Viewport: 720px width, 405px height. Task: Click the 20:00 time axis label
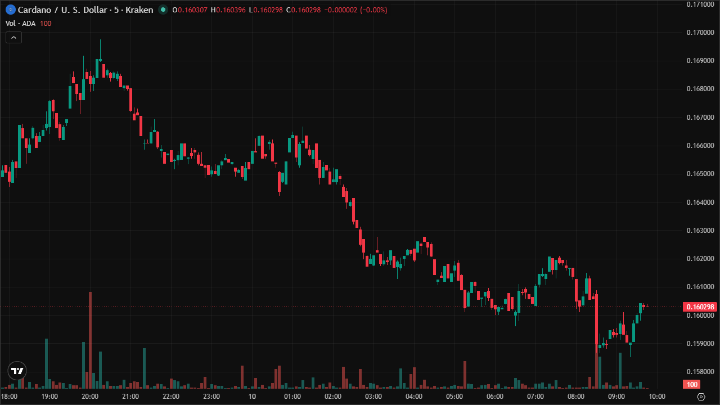pos(90,397)
